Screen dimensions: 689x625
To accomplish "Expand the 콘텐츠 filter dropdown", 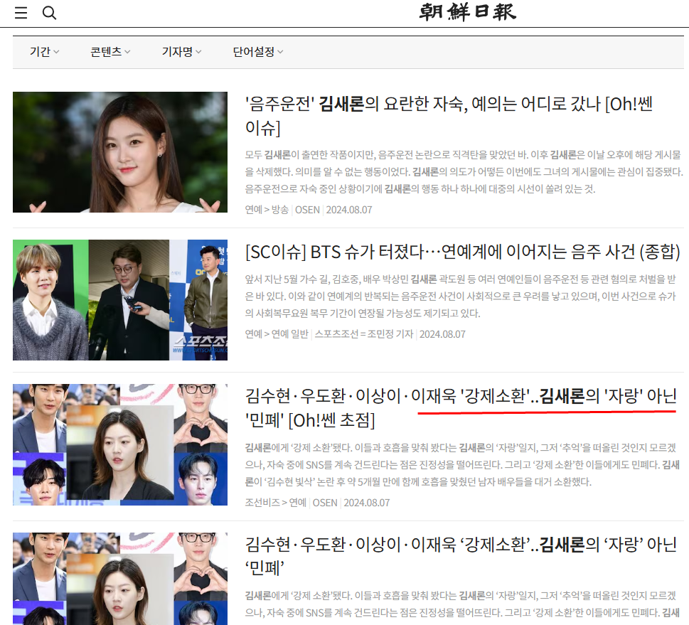I will 110,52.
